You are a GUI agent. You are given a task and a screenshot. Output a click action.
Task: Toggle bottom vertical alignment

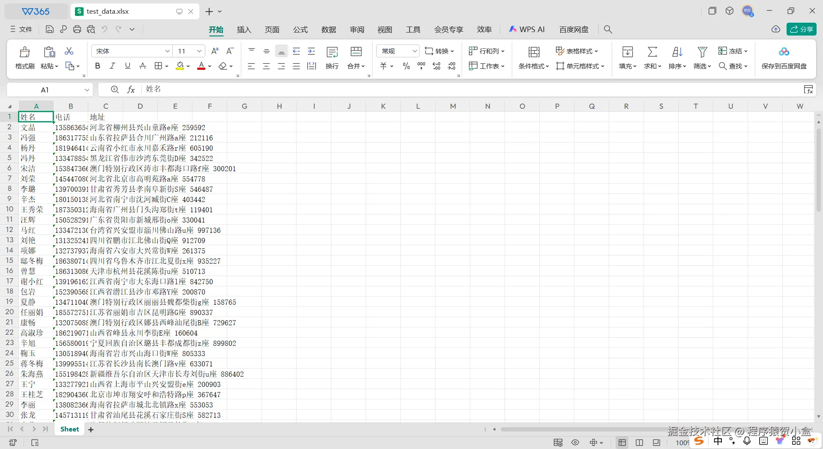pyautogui.click(x=282, y=51)
